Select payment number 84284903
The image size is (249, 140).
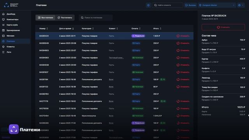44,51
